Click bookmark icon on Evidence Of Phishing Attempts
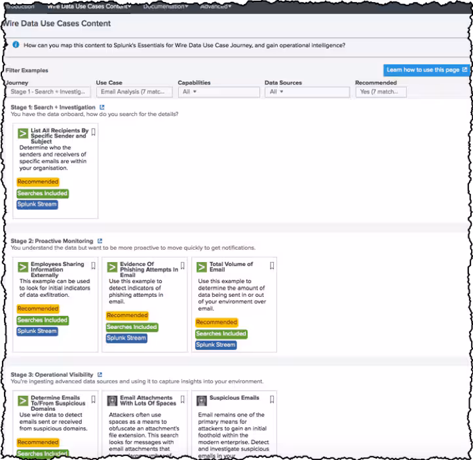Screen dimensions: 473x460 183,266
